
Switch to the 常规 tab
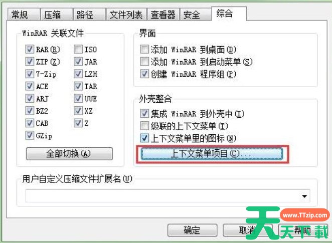point(24,15)
